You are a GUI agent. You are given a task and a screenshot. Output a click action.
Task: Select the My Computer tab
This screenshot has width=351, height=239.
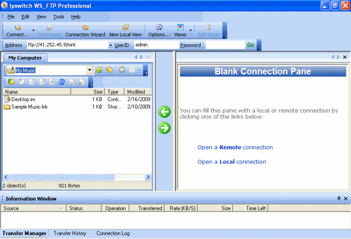(x=25, y=58)
